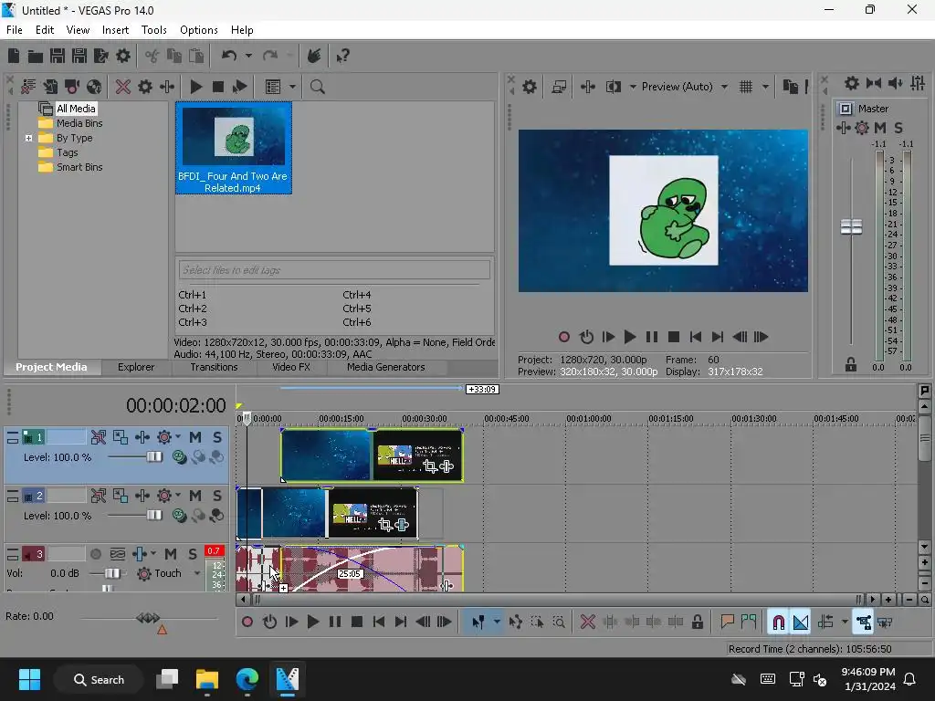Screen dimensions: 935x701
Task: Mute audio track 3
Action: 171,554
